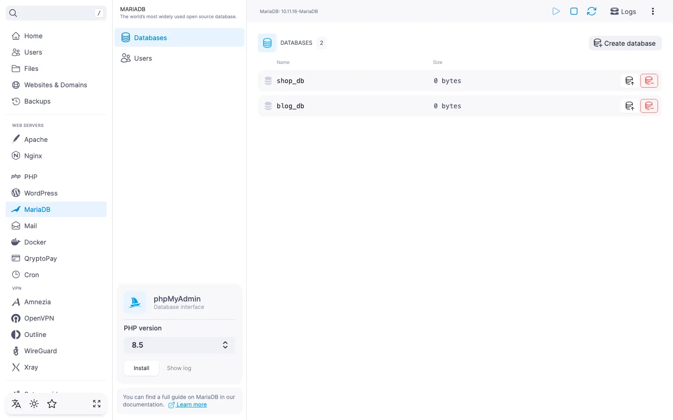Open the Amnezia VPN page

[x=56, y=302]
